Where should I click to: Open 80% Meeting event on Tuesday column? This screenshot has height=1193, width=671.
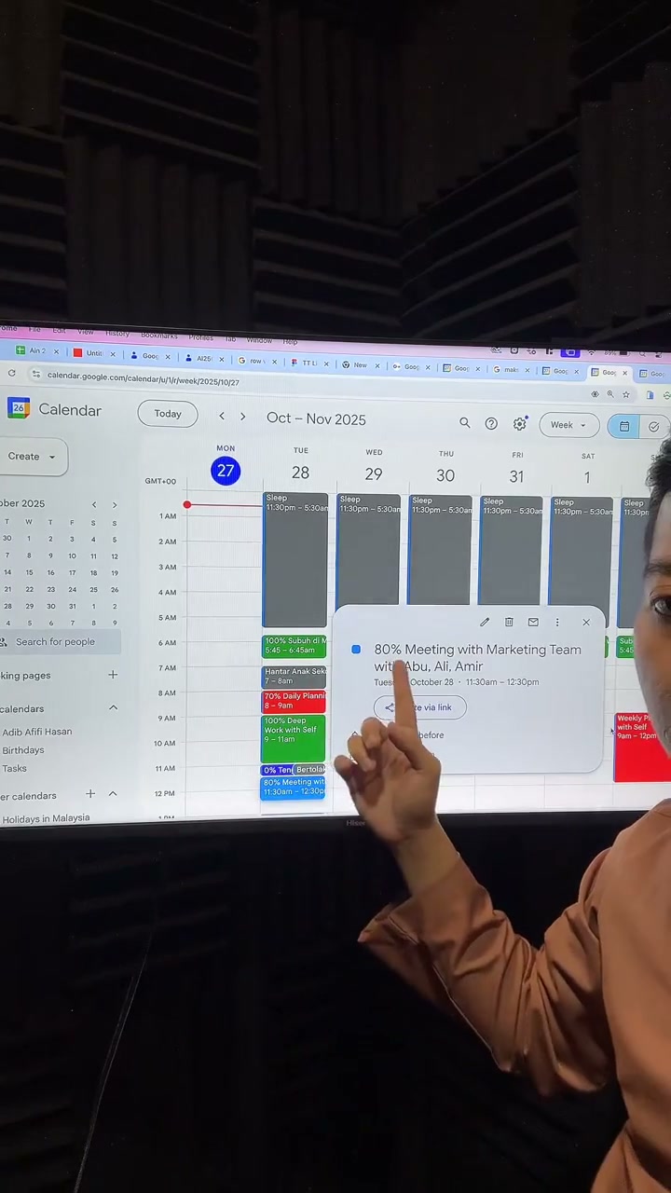coord(293,788)
